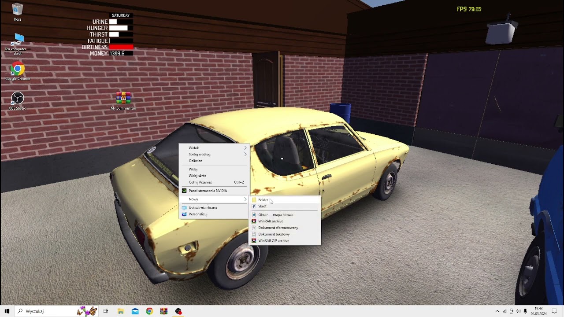Select the OBS Studio desktop icon
Screen dimensions: 564x317
point(18,101)
